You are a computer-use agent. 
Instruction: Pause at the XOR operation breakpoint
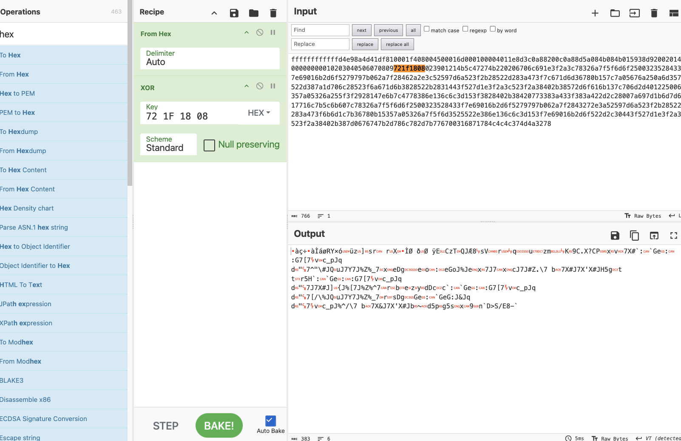273,86
